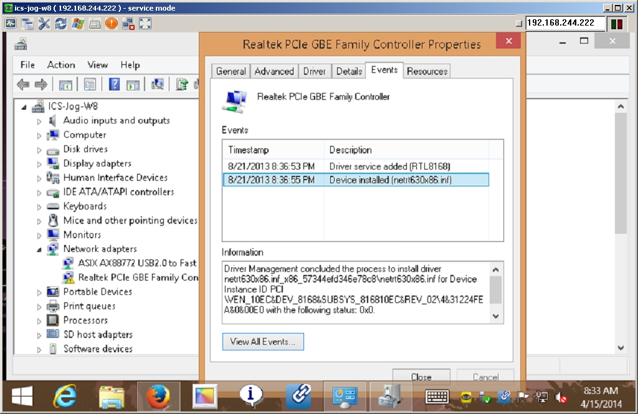Open the Action menu

pos(61,65)
